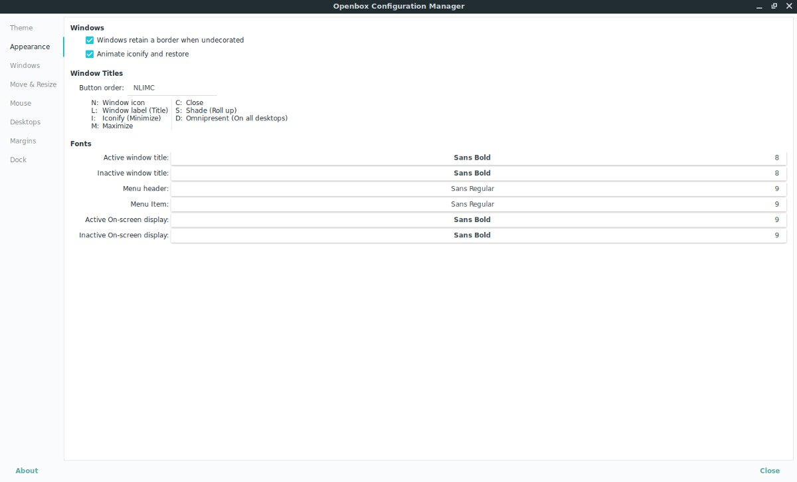Click the 'M: Maximize' legend text
Viewport: 797px width, 482px height.
click(112, 126)
